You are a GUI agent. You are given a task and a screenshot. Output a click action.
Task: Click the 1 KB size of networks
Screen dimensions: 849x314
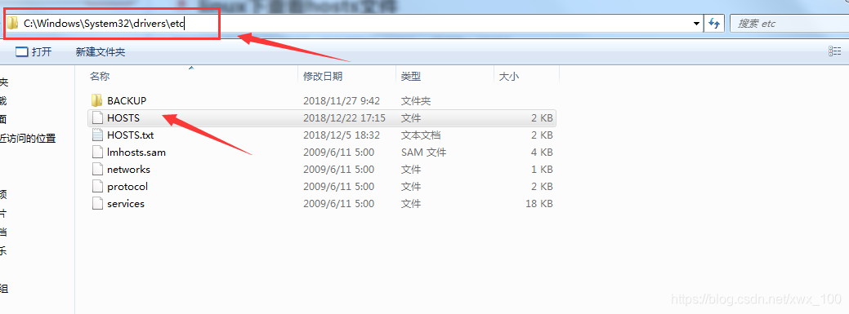coord(542,170)
